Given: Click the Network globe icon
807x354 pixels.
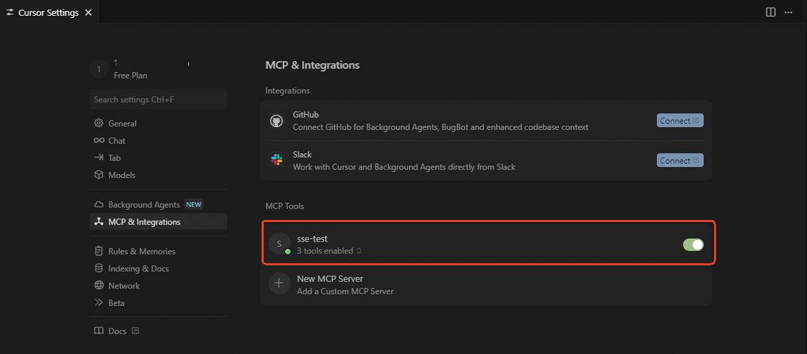Looking at the screenshot, I should (99, 285).
